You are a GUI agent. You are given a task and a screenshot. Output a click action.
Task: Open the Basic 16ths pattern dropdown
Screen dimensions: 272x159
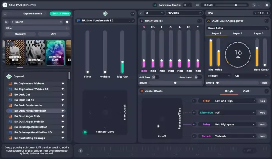[237, 28]
